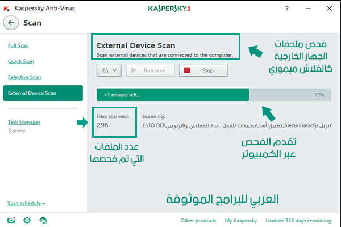Screen dimensions: 341x227
Task: Click '<1 minute left...' text
Action: point(122,95)
